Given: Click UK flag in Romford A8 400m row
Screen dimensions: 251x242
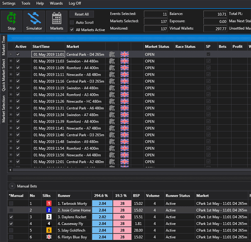Looking at the screenshot, I should [125, 122].
